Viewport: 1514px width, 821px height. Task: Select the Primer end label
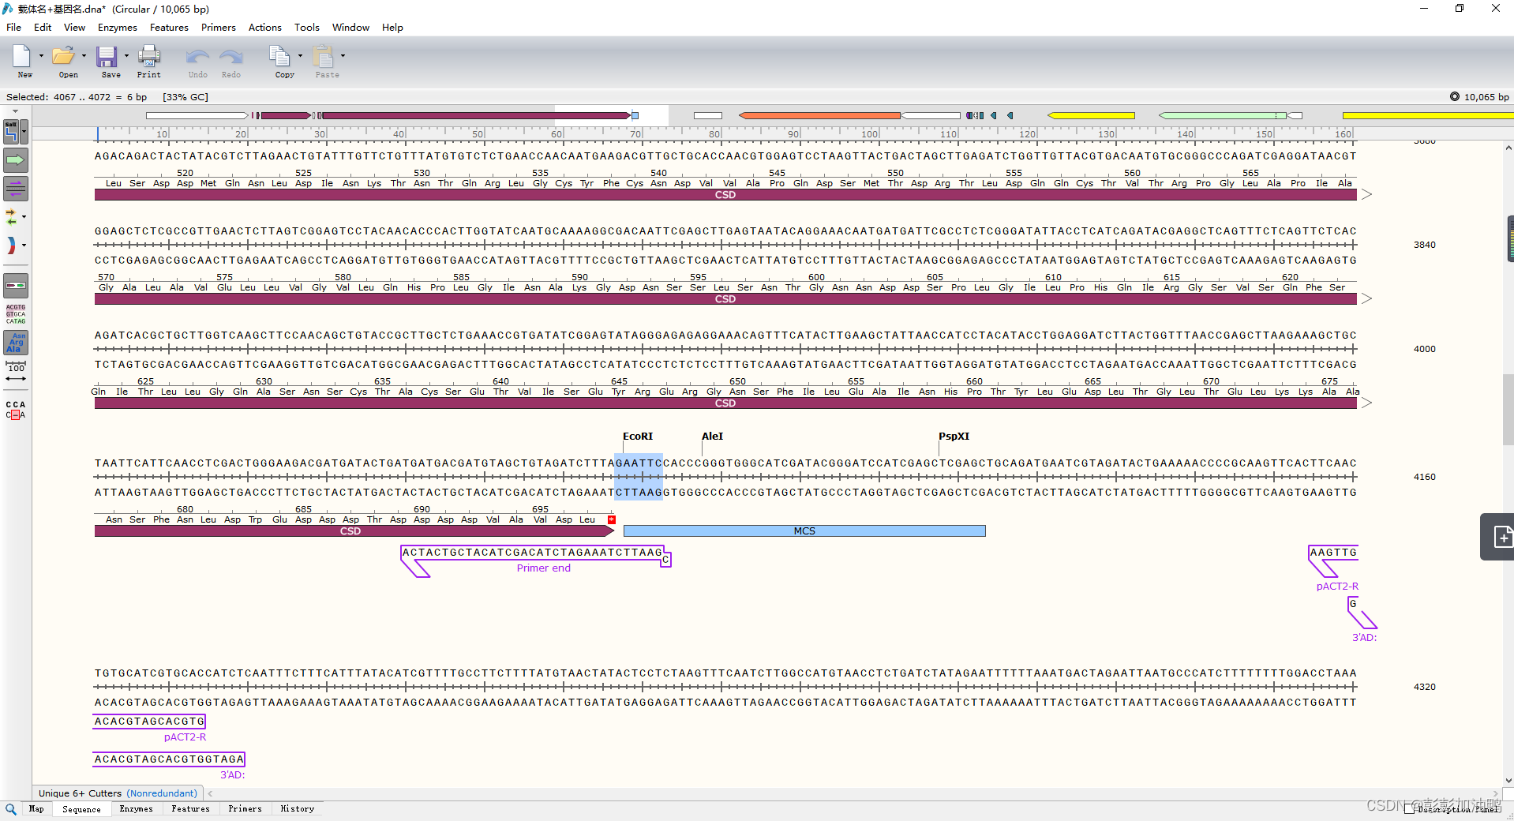543,568
